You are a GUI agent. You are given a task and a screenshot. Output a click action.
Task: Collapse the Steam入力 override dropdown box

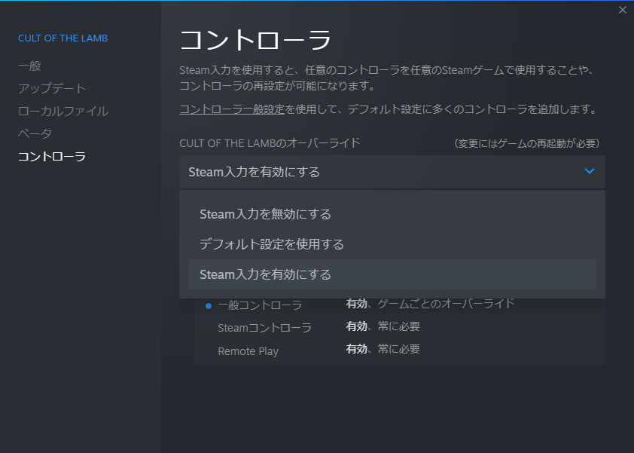(392, 172)
